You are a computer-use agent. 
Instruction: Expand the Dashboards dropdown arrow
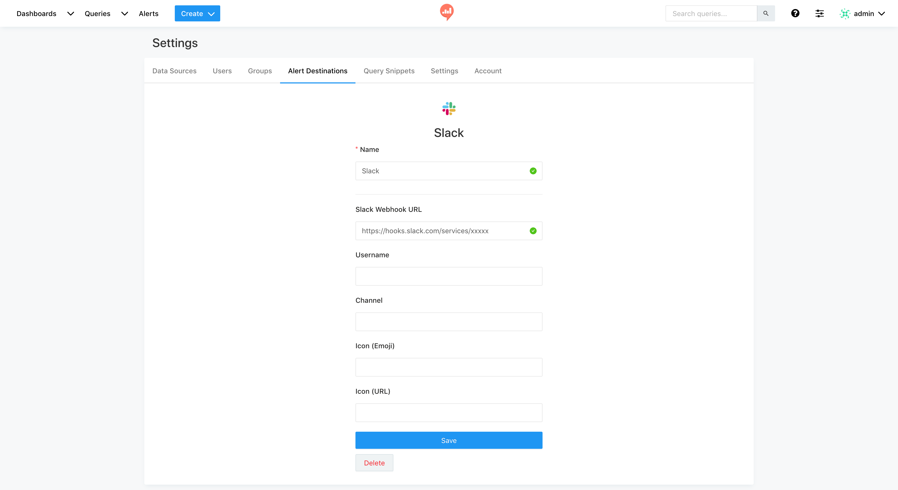70,14
